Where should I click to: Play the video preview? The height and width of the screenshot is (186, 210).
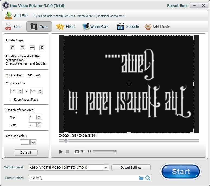[x=61, y=152]
